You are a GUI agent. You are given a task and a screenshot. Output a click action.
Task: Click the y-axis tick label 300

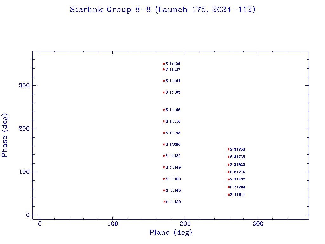(x=24, y=85)
